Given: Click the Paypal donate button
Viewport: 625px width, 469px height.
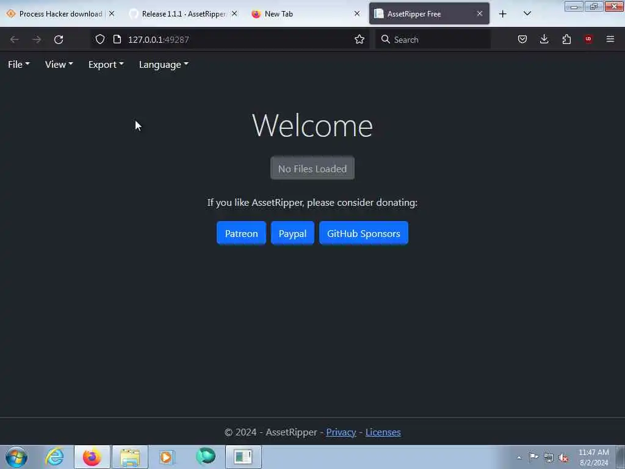Looking at the screenshot, I should (x=292, y=233).
